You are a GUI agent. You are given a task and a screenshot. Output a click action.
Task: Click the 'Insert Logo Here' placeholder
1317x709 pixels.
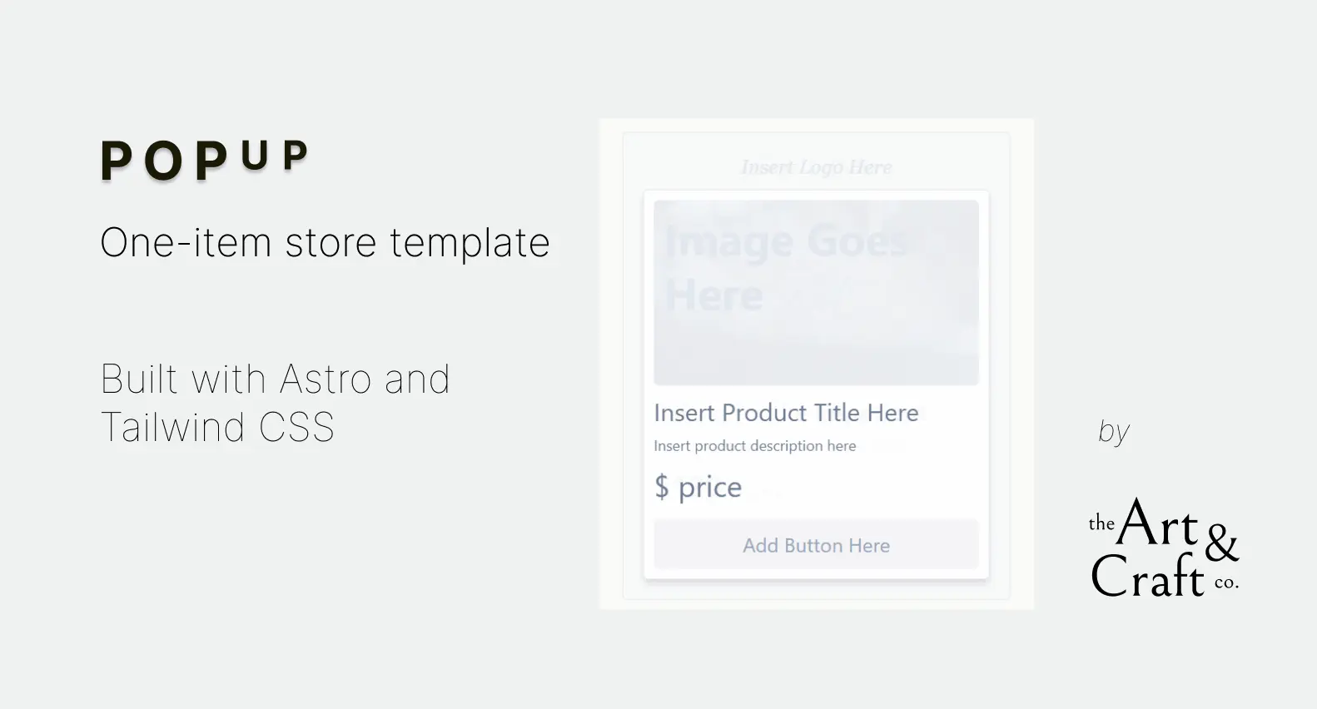click(816, 167)
